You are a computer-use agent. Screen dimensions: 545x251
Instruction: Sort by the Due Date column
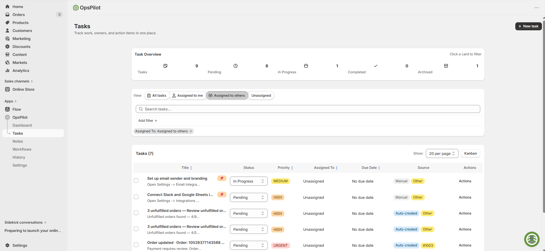click(x=371, y=168)
